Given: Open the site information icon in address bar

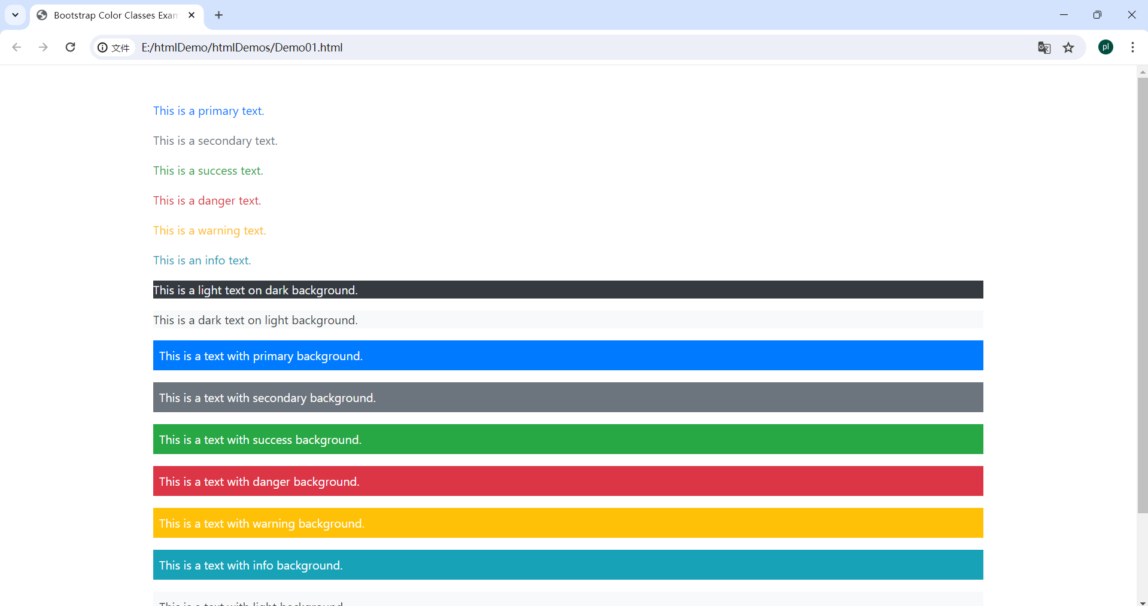Looking at the screenshot, I should 114,47.
